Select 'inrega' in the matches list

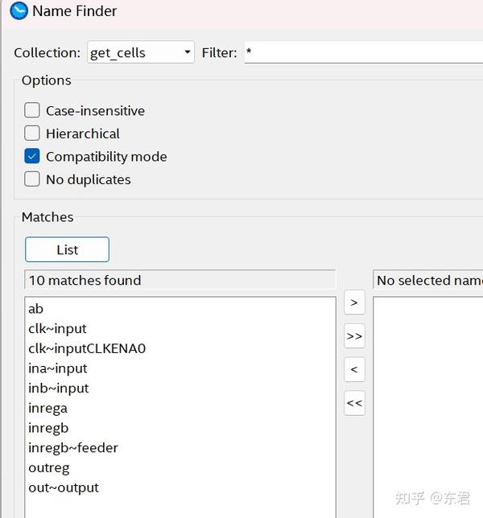[180, 409]
